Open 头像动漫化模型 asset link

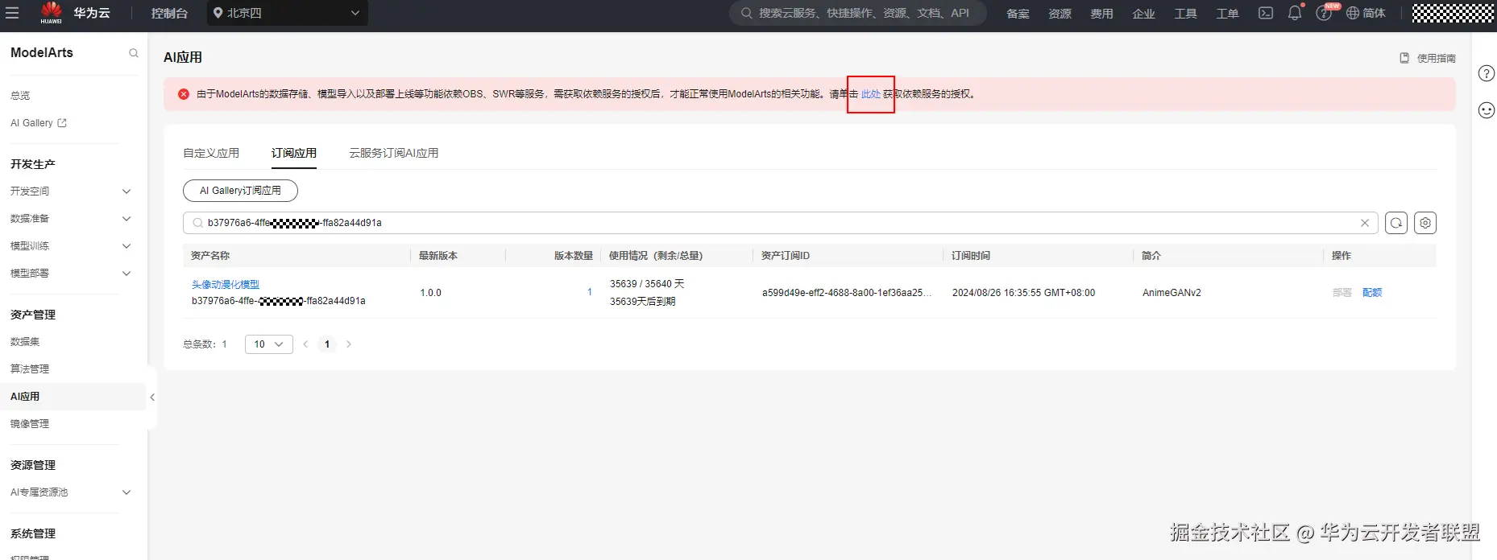pyautogui.click(x=226, y=285)
